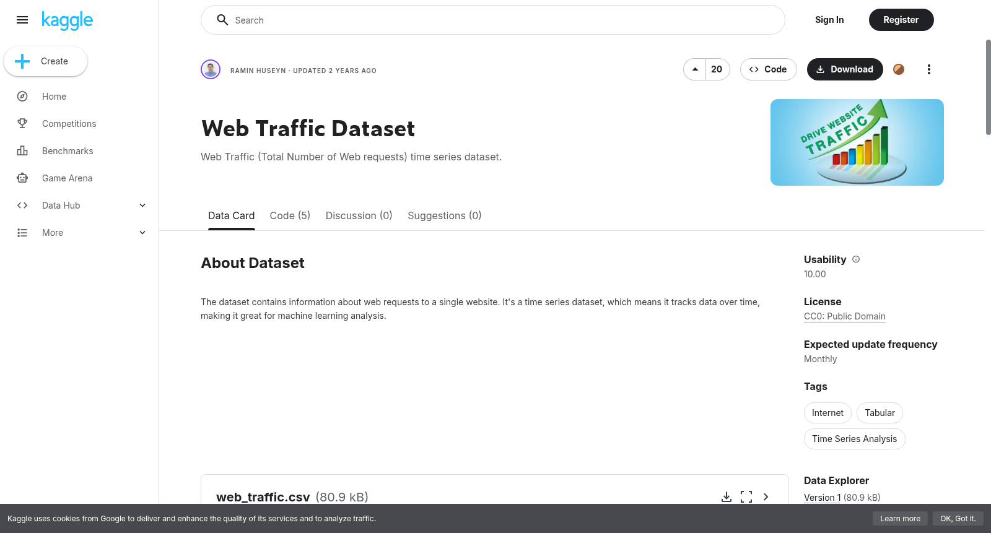991x533 pixels.
Task: Click the Code button near Download
Action: 768,69
